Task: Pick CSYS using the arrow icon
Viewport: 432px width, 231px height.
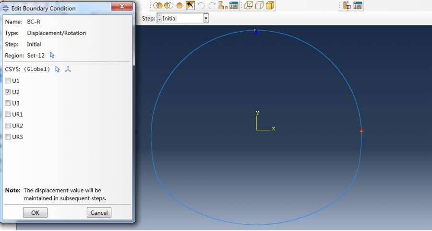Action: point(57,69)
